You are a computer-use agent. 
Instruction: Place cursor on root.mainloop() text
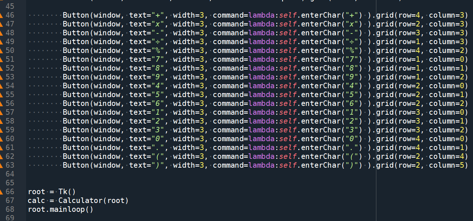[61, 209]
